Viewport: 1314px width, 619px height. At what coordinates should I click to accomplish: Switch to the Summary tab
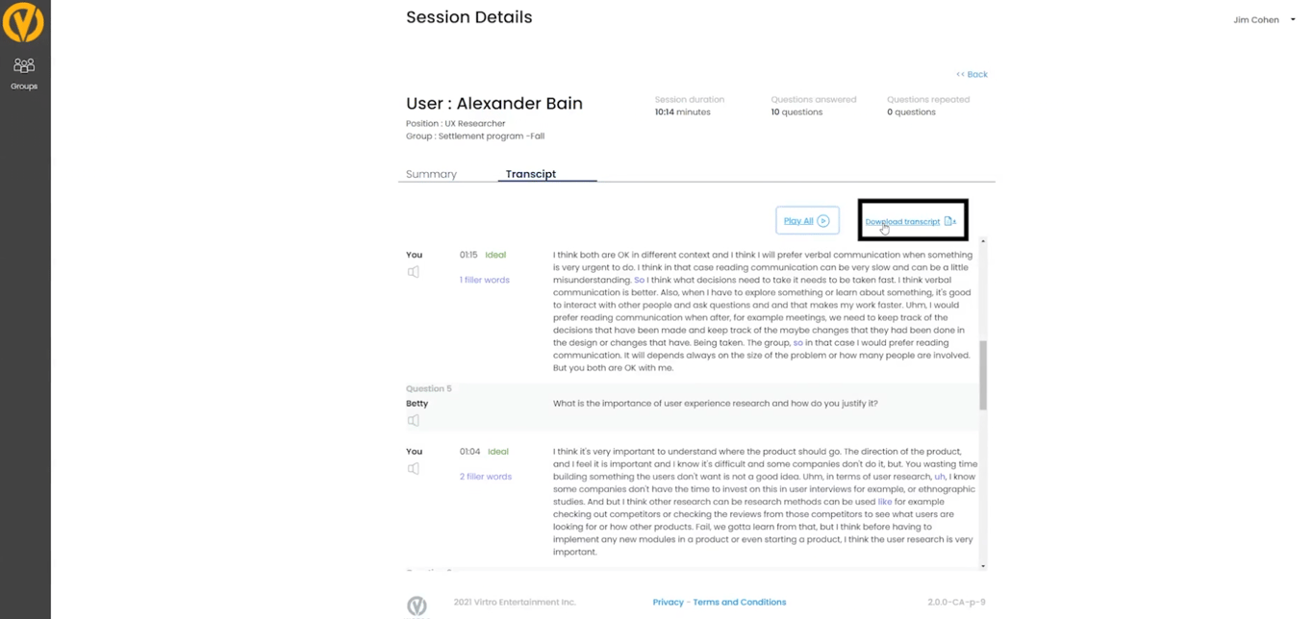click(431, 174)
